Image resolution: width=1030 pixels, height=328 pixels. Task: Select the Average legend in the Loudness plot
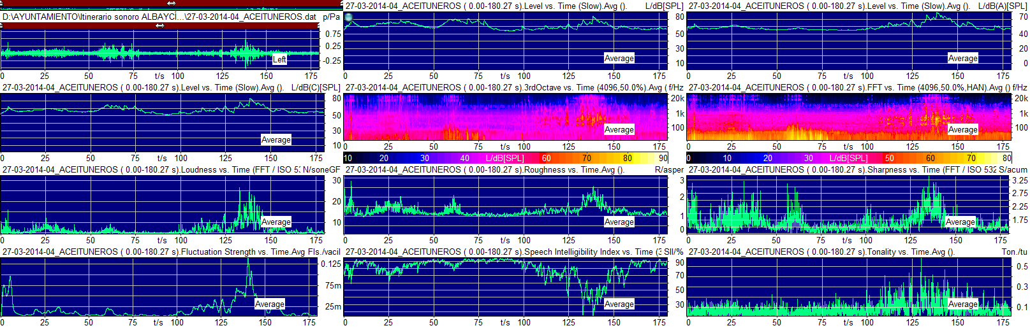click(276, 222)
